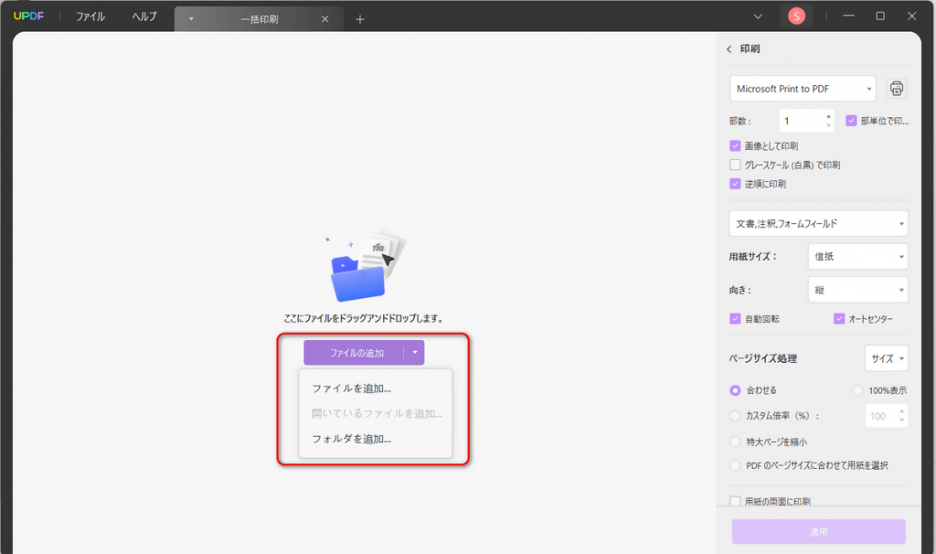Toggle 逆順に印刷 checkbox

(736, 184)
